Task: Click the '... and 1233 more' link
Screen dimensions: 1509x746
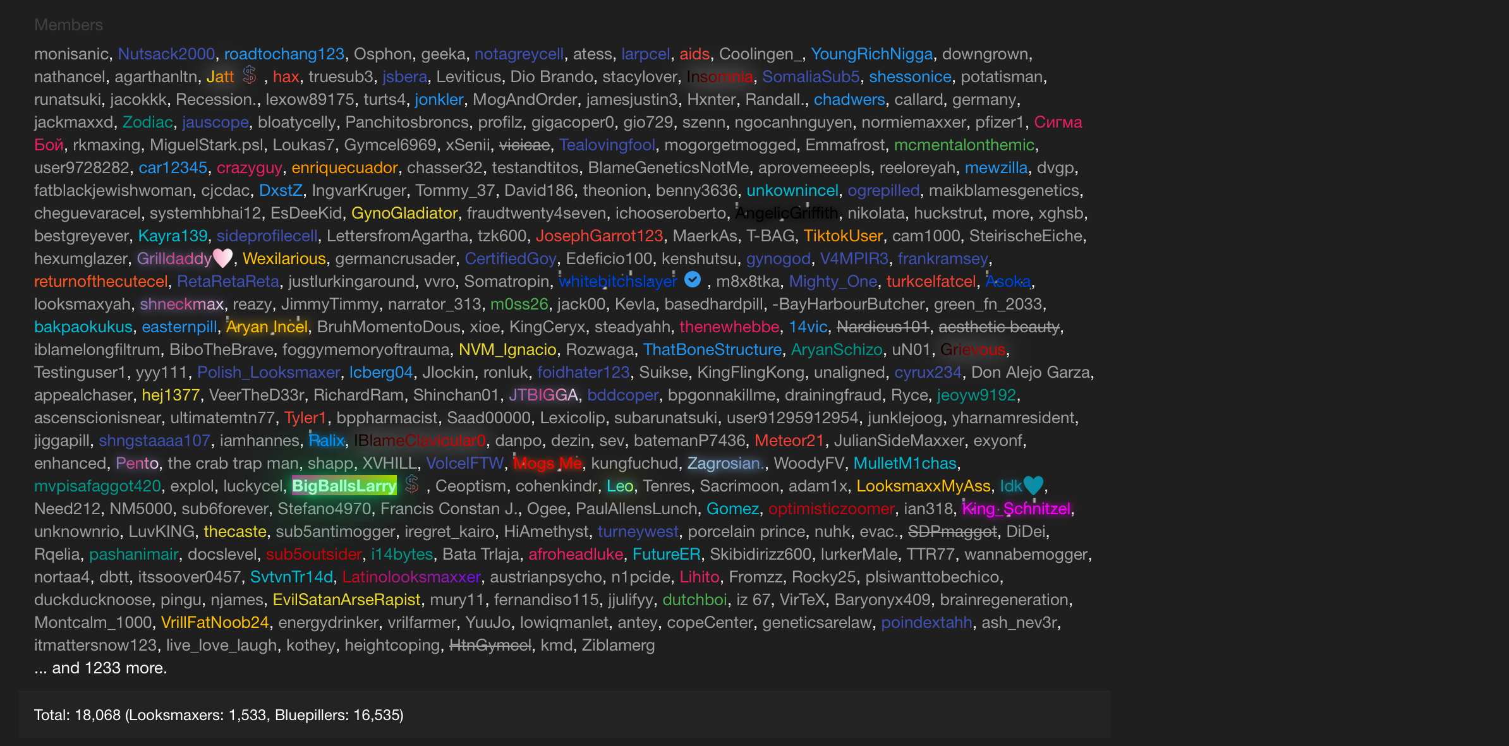Action: 100,668
